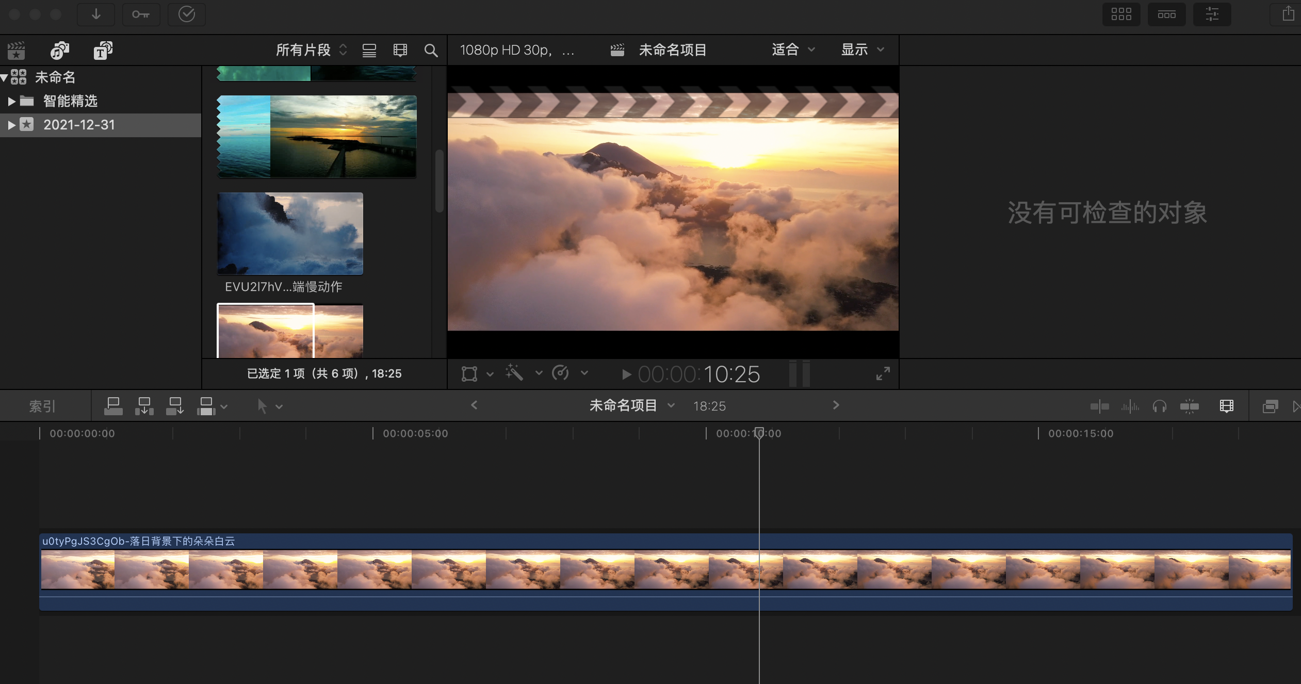Select the EVU2I7hV wave clip thumbnail

pos(290,233)
